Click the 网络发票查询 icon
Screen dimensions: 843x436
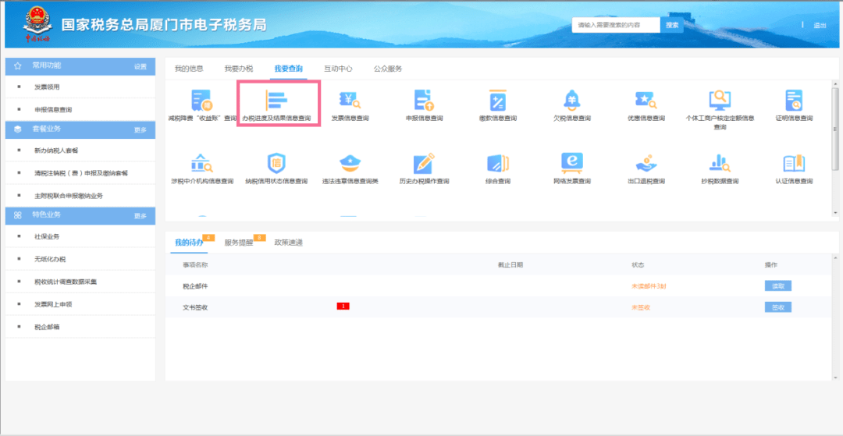(571, 164)
